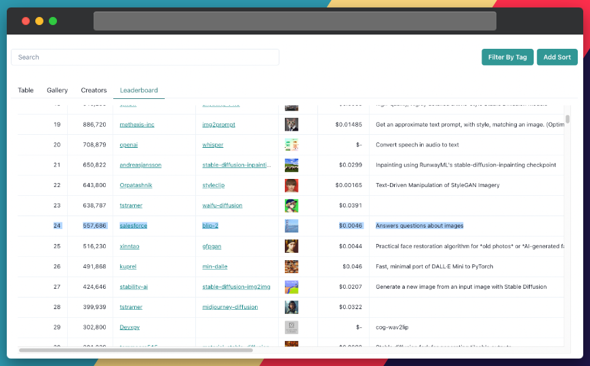Select the price $0.01485
The width and height of the screenshot is (590, 366).
(x=349, y=125)
